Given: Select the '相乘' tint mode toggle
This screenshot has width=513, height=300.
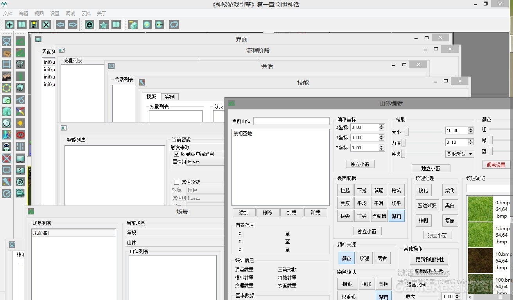Looking at the screenshot, I should click(x=347, y=284).
